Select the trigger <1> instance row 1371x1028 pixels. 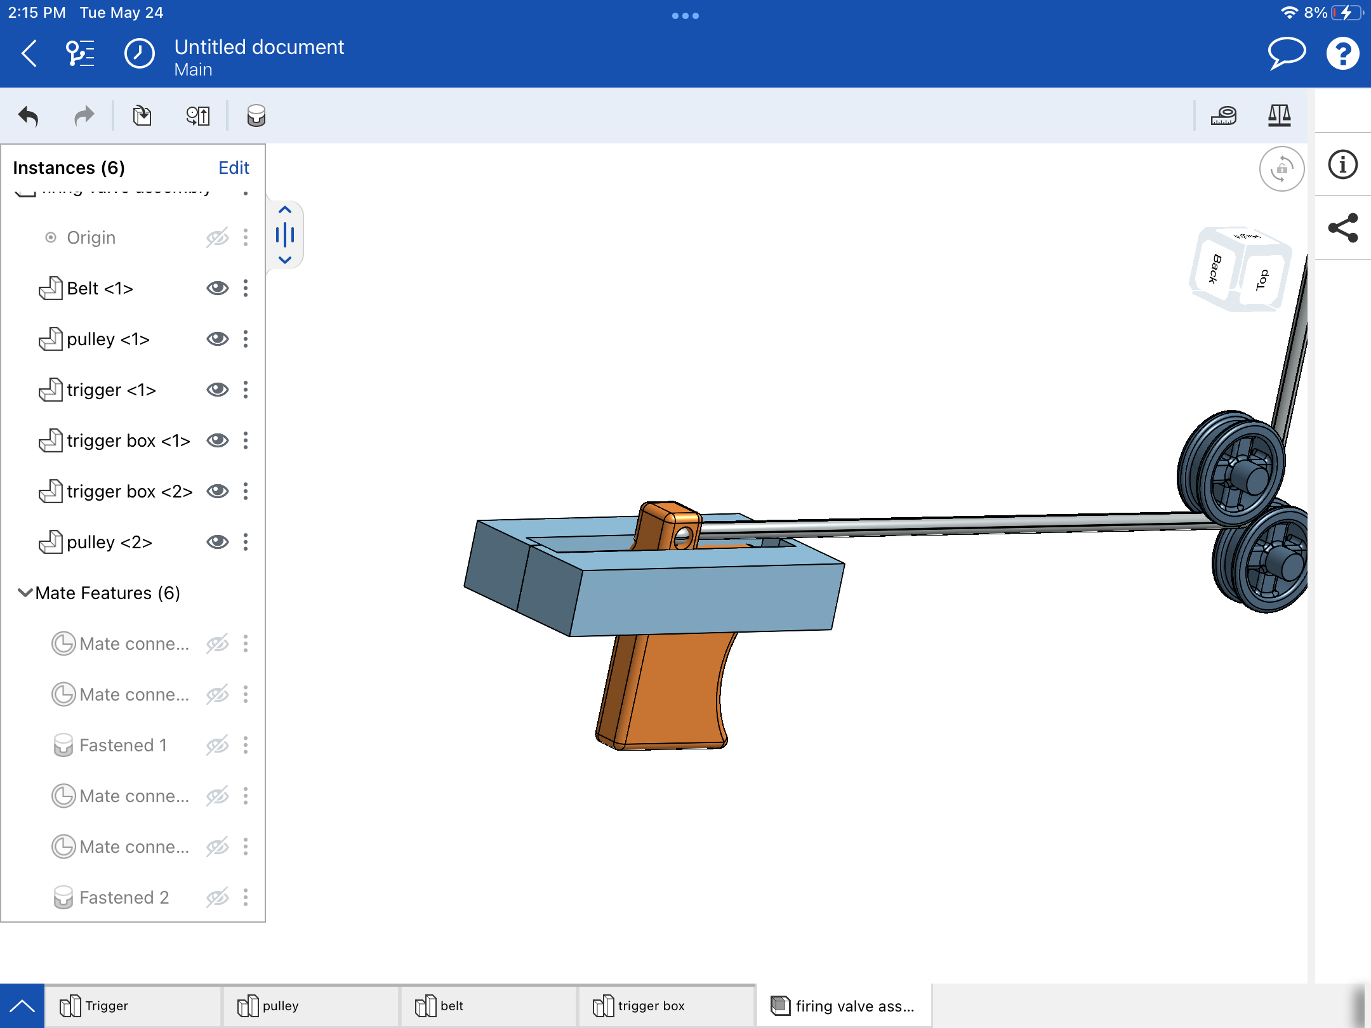[133, 390]
